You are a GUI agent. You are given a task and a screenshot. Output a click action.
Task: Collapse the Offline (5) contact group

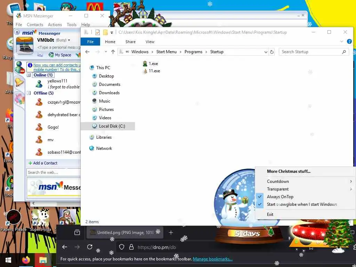pyautogui.click(x=29, y=93)
